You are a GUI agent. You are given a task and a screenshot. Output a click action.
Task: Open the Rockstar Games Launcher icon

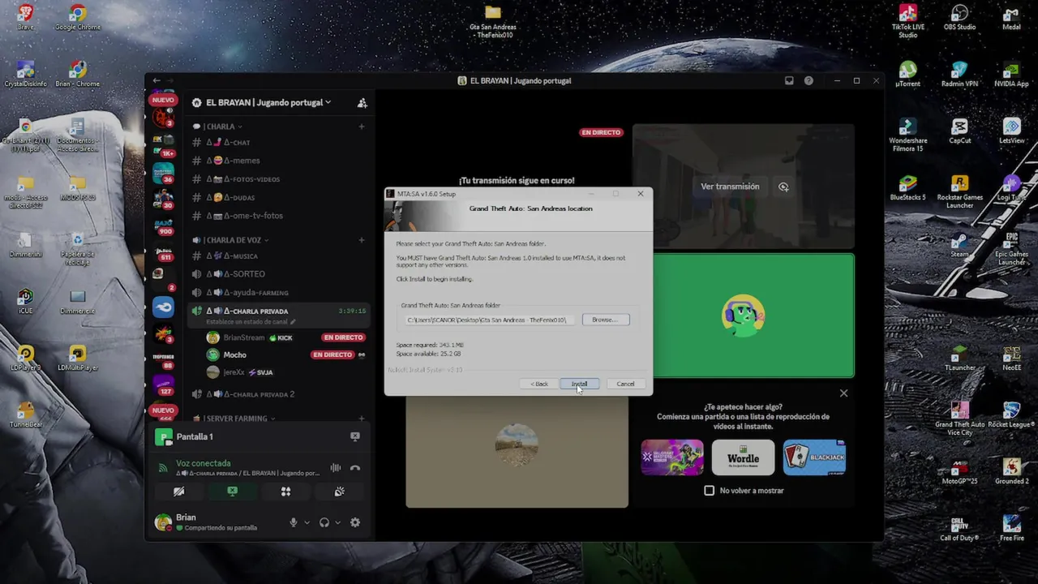click(x=959, y=191)
